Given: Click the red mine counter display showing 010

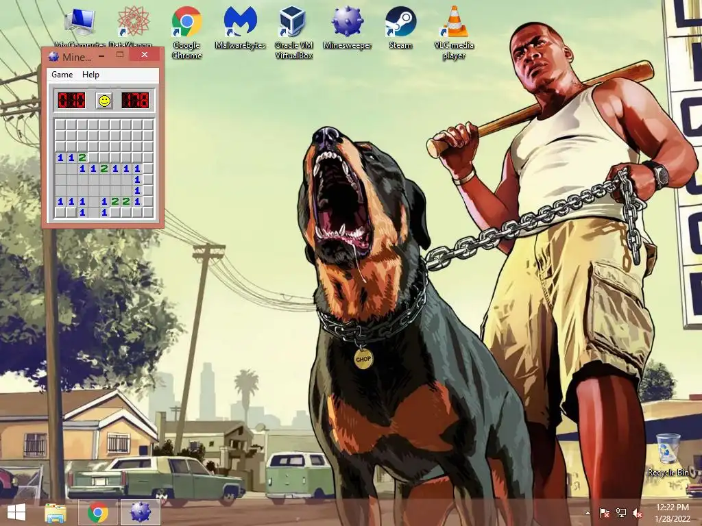Looking at the screenshot, I should click(71, 101).
